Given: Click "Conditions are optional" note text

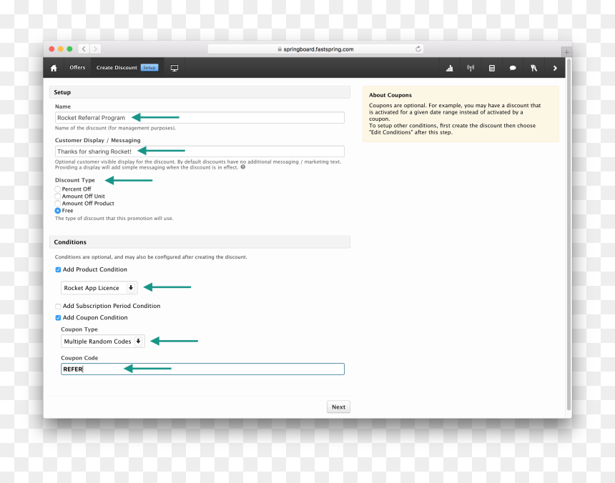Looking at the screenshot, I should click(151, 257).
